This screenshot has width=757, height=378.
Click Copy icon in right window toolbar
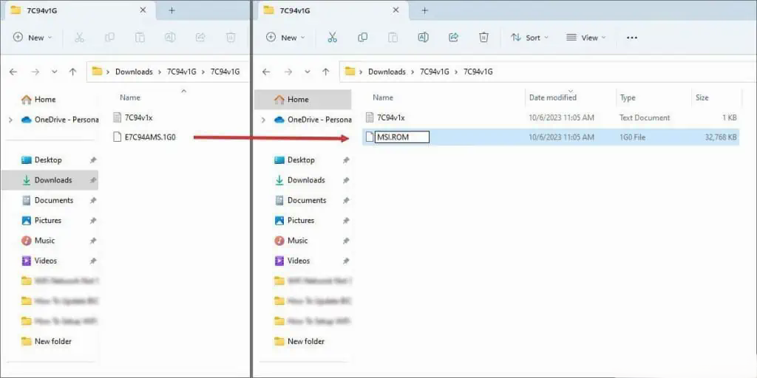coord(362,38)
